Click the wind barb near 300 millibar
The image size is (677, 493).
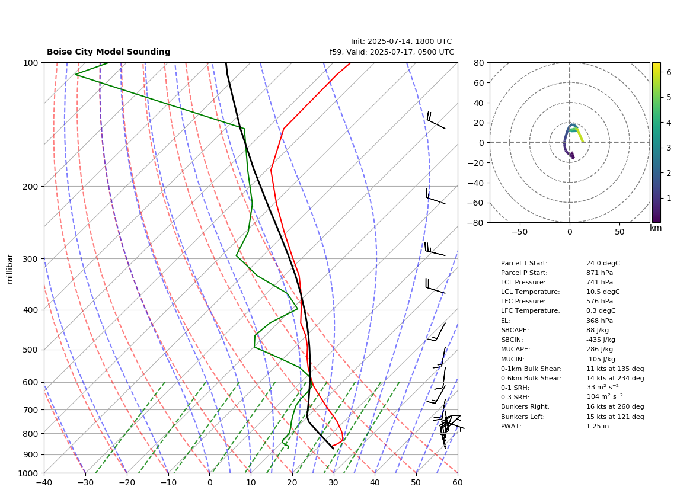[435, 249]
